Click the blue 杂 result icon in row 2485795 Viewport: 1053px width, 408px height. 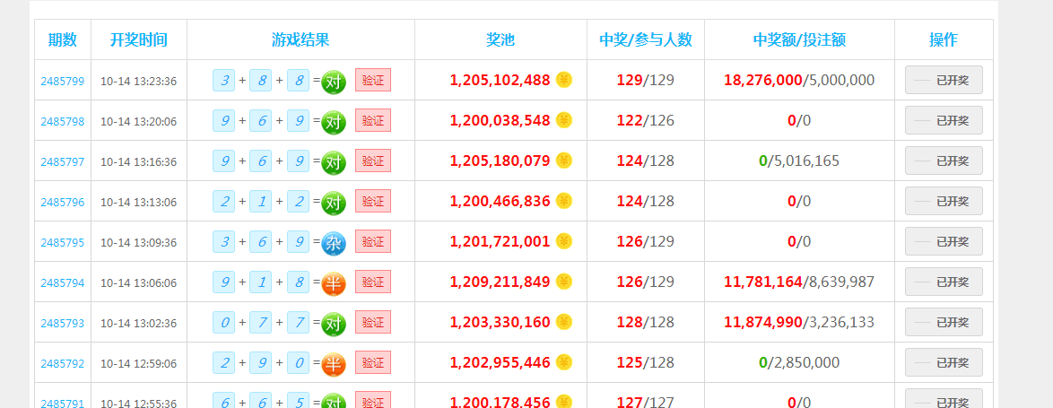[334, 242]
